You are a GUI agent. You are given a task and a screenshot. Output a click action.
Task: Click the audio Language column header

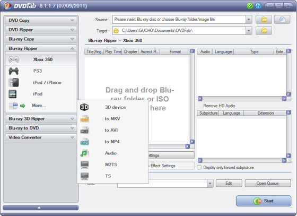(223, 51)
